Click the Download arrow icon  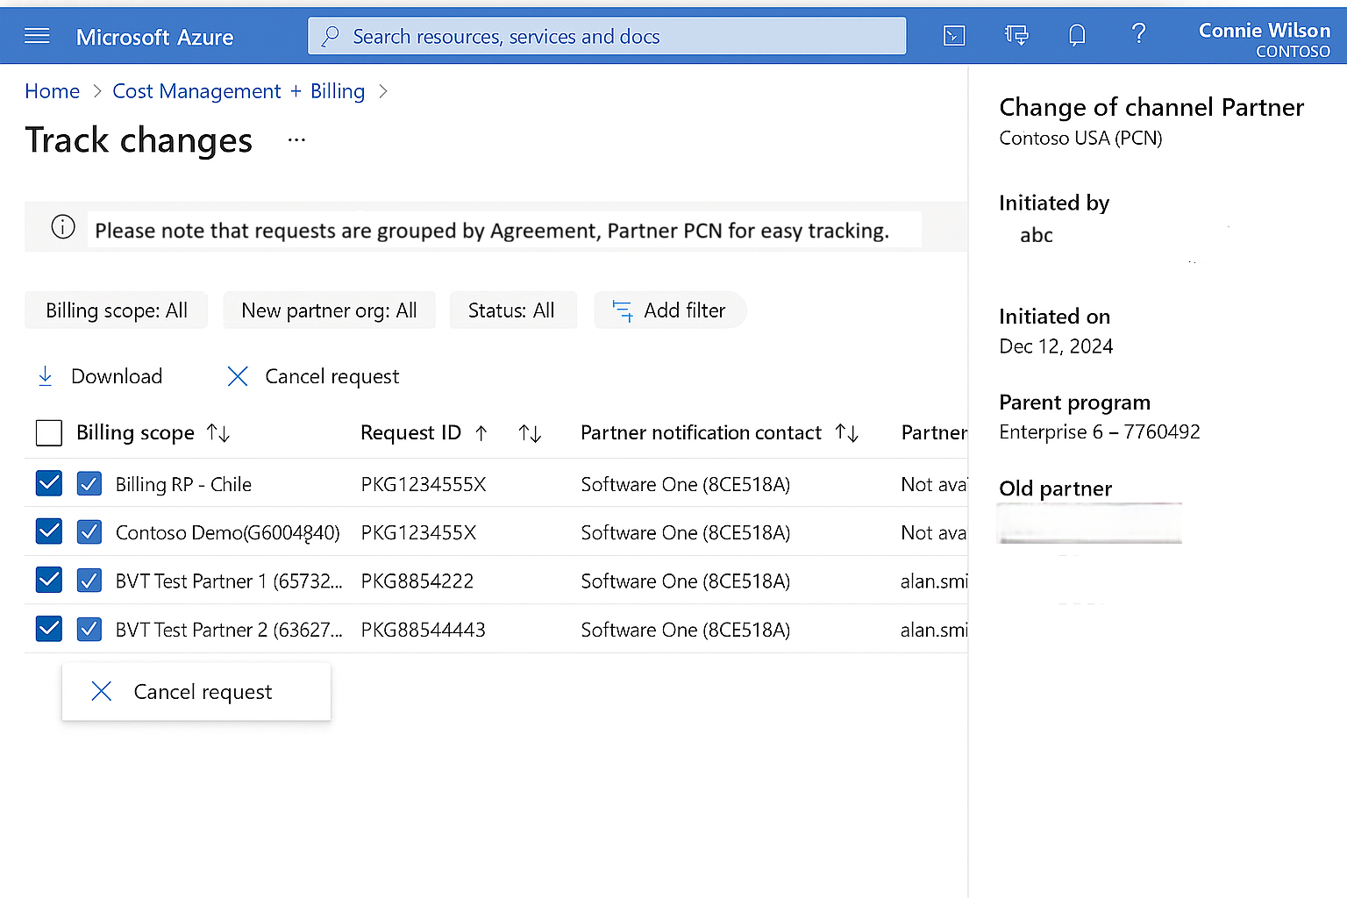click(46, 376)
